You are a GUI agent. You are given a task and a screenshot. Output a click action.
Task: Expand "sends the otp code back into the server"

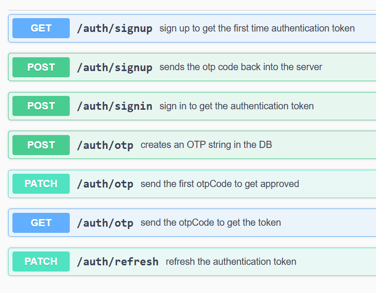point(241,67)
